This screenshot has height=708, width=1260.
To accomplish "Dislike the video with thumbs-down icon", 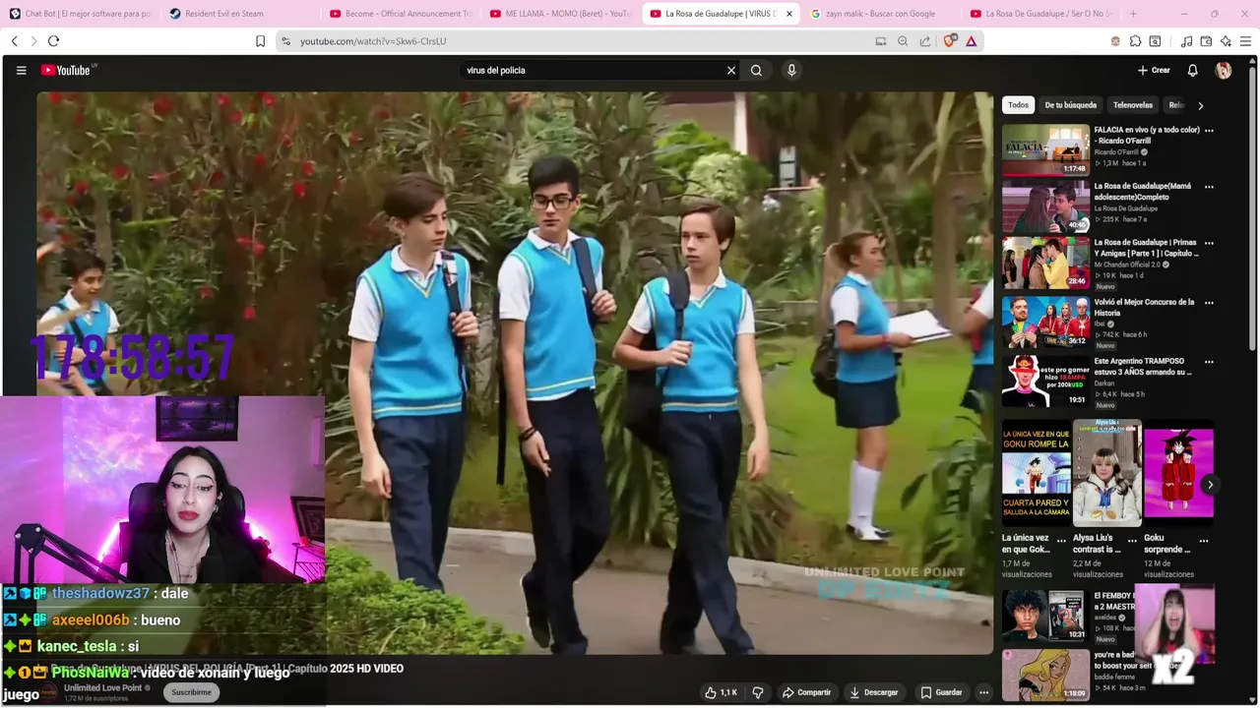I will click(x=757, y=692).
